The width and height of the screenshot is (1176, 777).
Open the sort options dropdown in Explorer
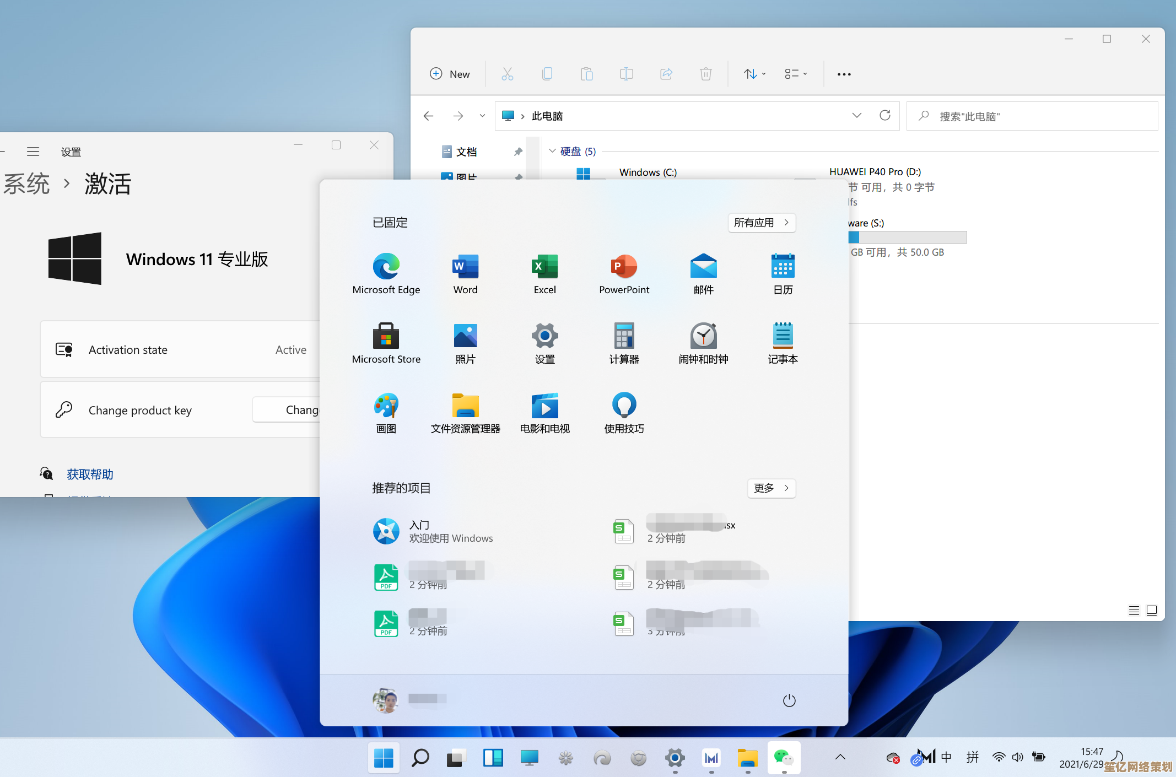pos(754,74)
